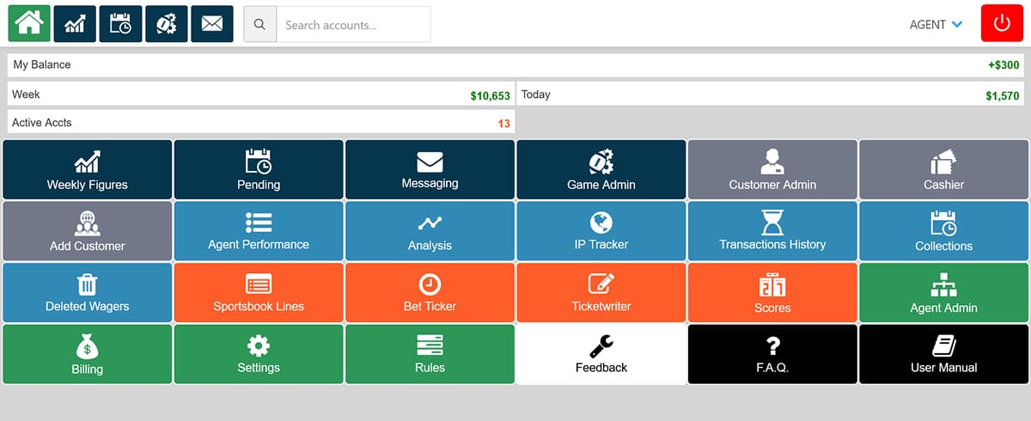1031x421 pixels.
Task: Click the Week $10,653 figure
Action: tap(490, 96)
